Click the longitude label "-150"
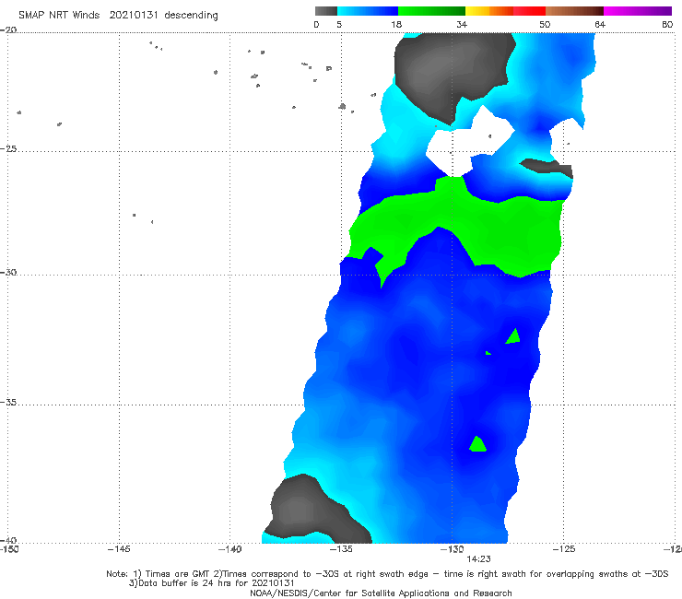This screenshot has height=599, width=682. coord(9,549)
